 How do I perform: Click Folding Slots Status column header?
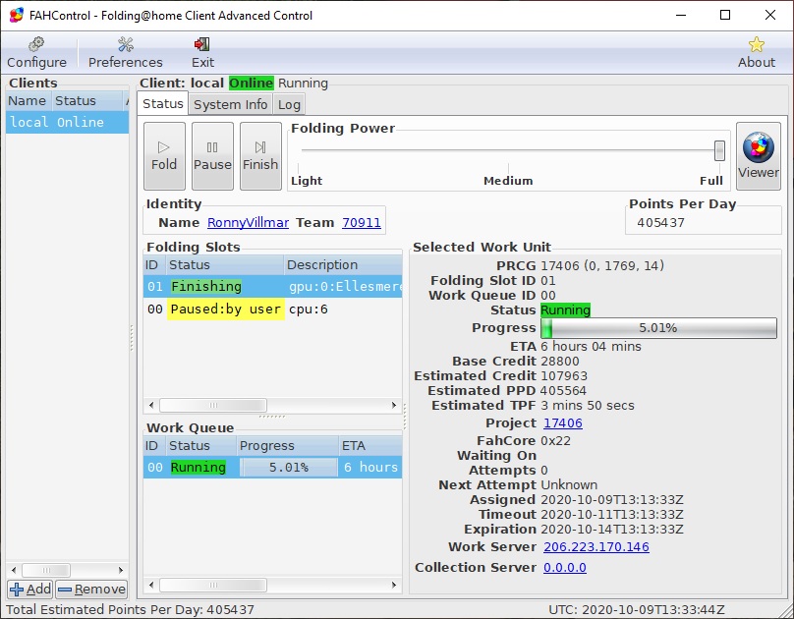[x=224, y=264]
